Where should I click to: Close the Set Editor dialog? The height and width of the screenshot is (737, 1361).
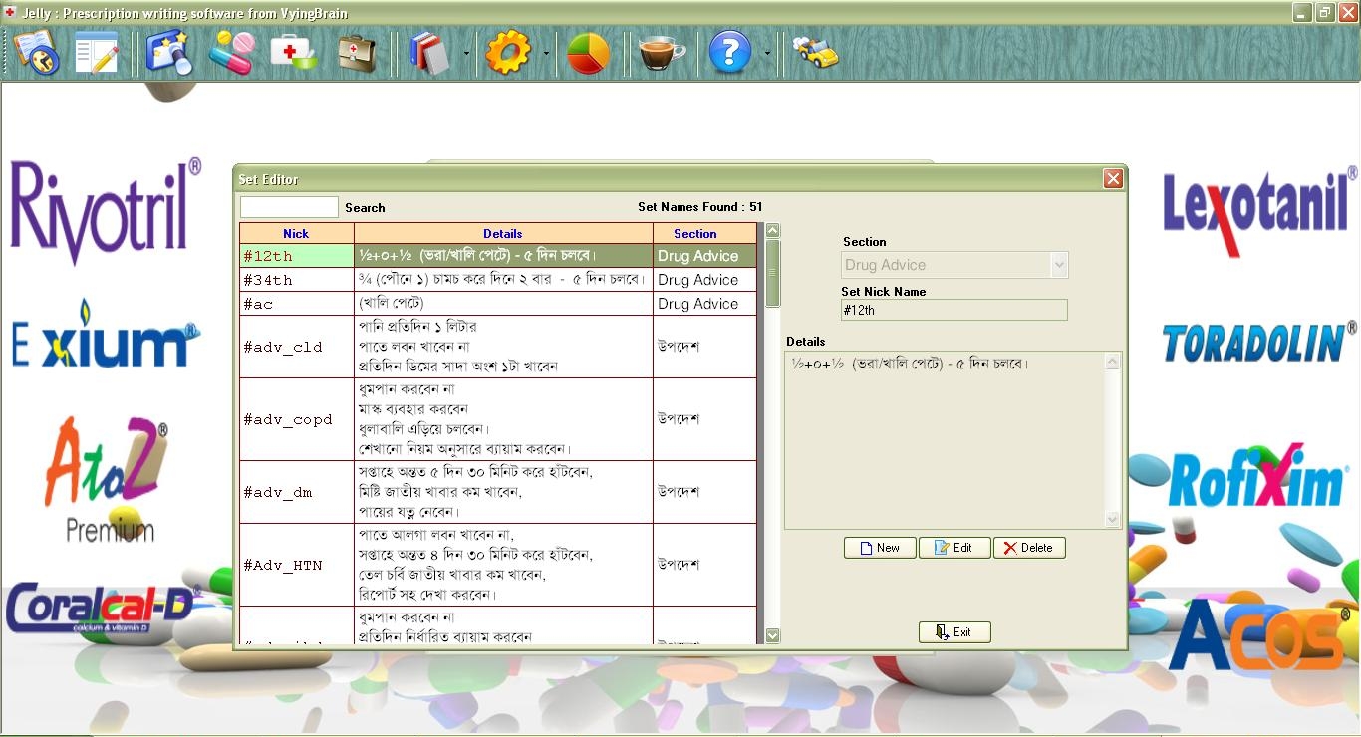coord(1113,179)
